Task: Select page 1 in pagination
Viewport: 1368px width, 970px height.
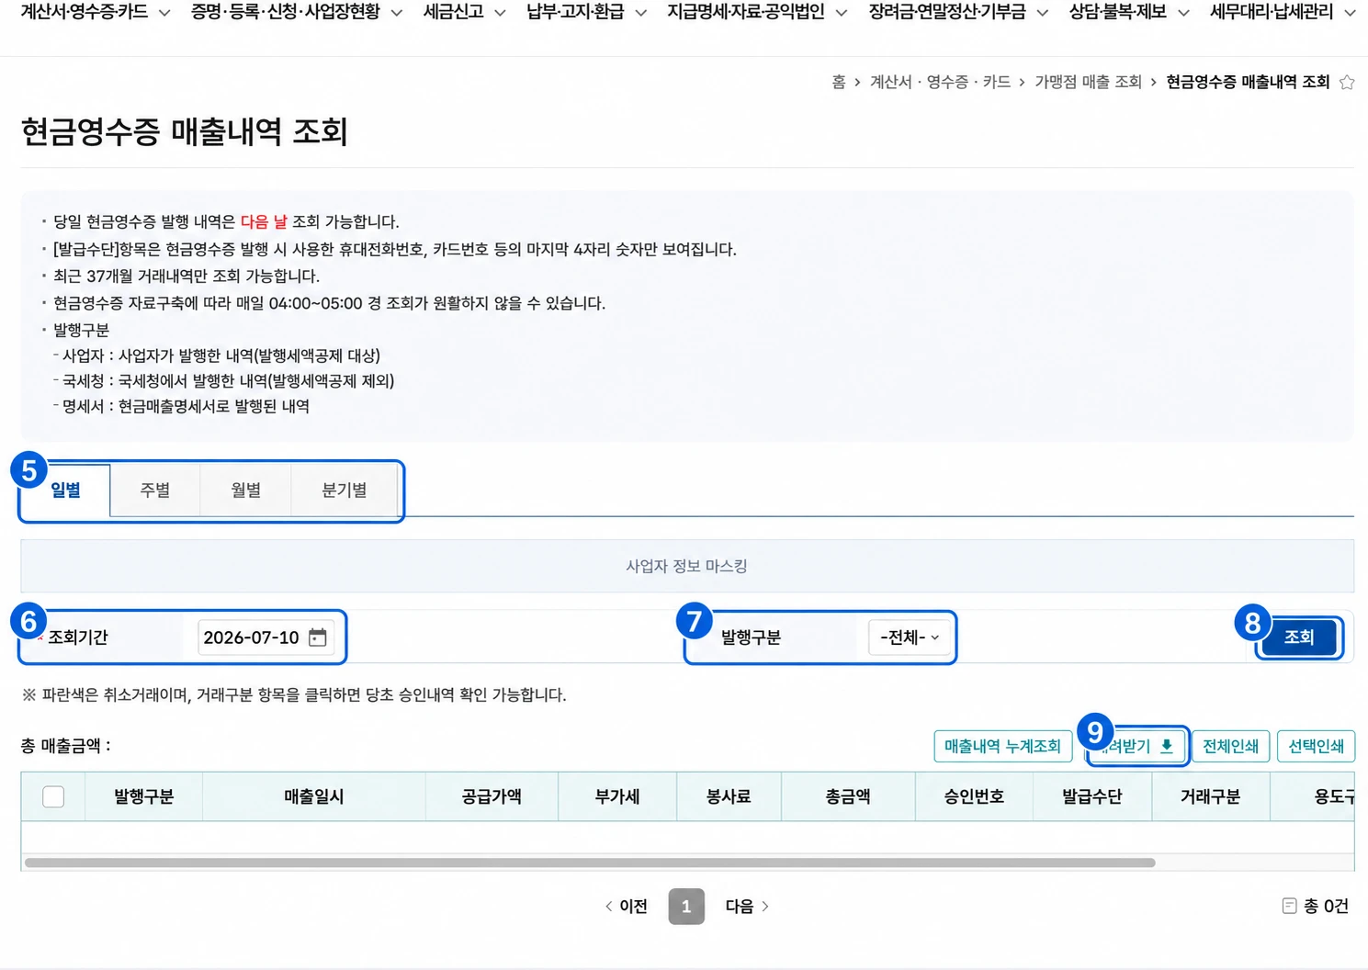Action: 686,907
